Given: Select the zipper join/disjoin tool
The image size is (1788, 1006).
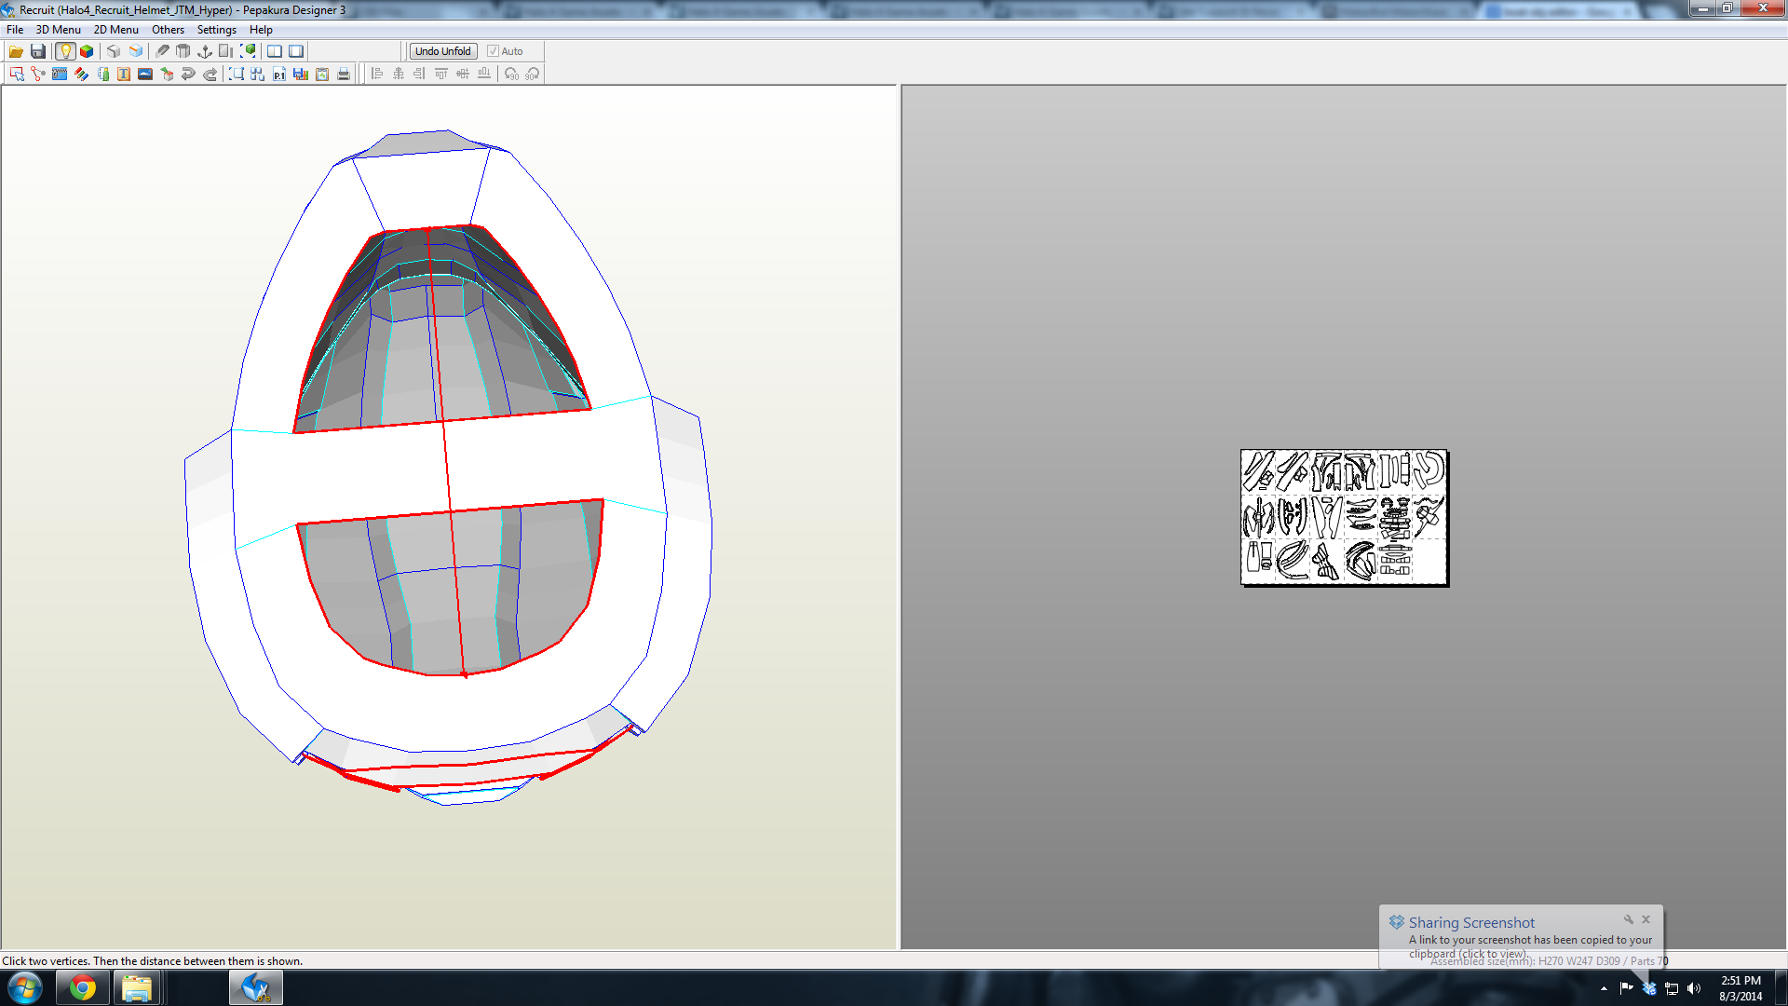Looking at the screenshot, I should point(60,75).
